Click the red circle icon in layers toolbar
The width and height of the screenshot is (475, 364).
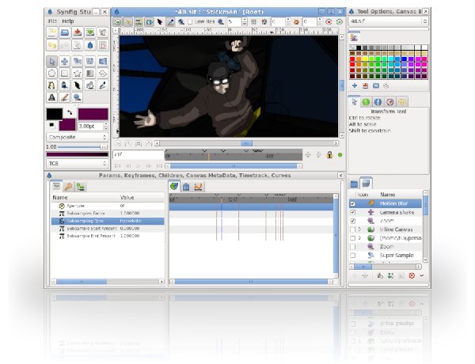pos(412,275)
